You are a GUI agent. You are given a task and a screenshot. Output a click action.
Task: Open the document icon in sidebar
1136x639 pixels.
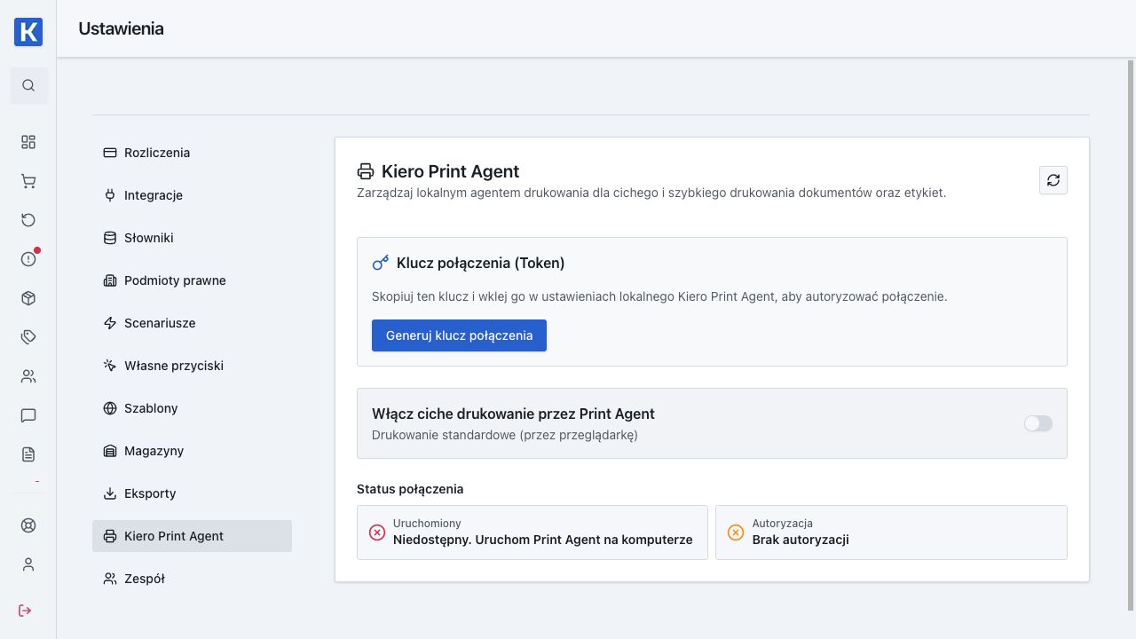(x=28, y=454)
